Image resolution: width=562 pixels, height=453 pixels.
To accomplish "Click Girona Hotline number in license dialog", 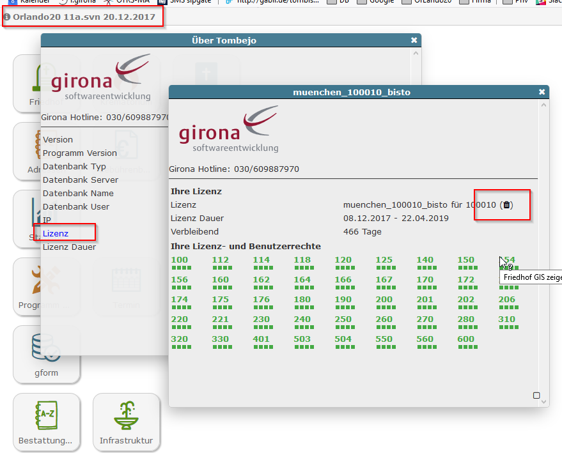I will tap(267, 169).
